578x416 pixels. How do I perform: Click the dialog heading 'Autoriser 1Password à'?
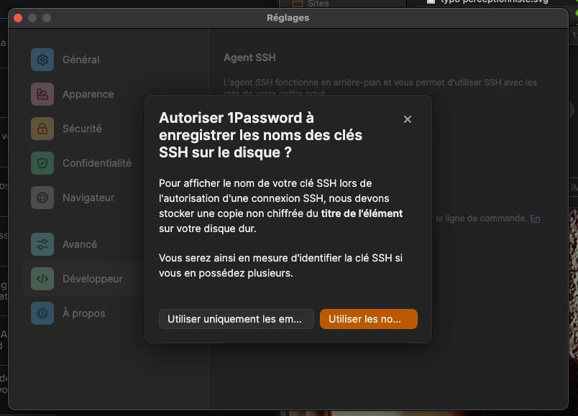coord(237,118)
